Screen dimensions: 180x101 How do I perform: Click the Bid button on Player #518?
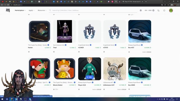click(x=89, y=77)
